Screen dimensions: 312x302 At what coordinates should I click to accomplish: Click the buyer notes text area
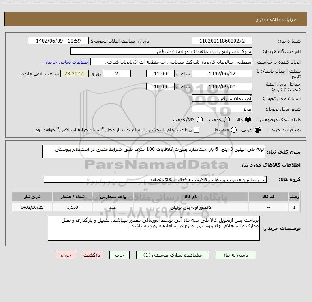point(154,228)
